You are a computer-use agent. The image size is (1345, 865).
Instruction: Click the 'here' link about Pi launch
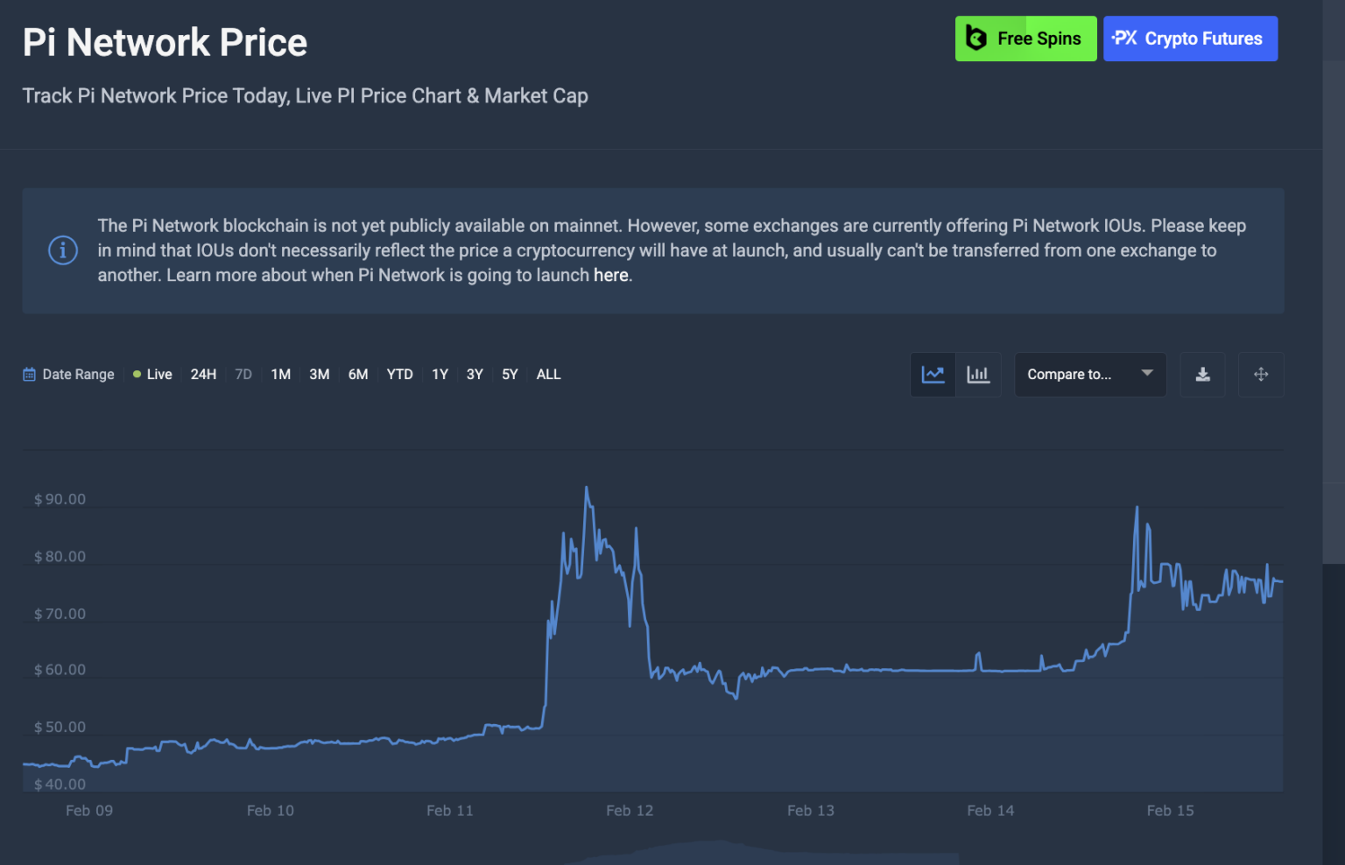(610, 274)
